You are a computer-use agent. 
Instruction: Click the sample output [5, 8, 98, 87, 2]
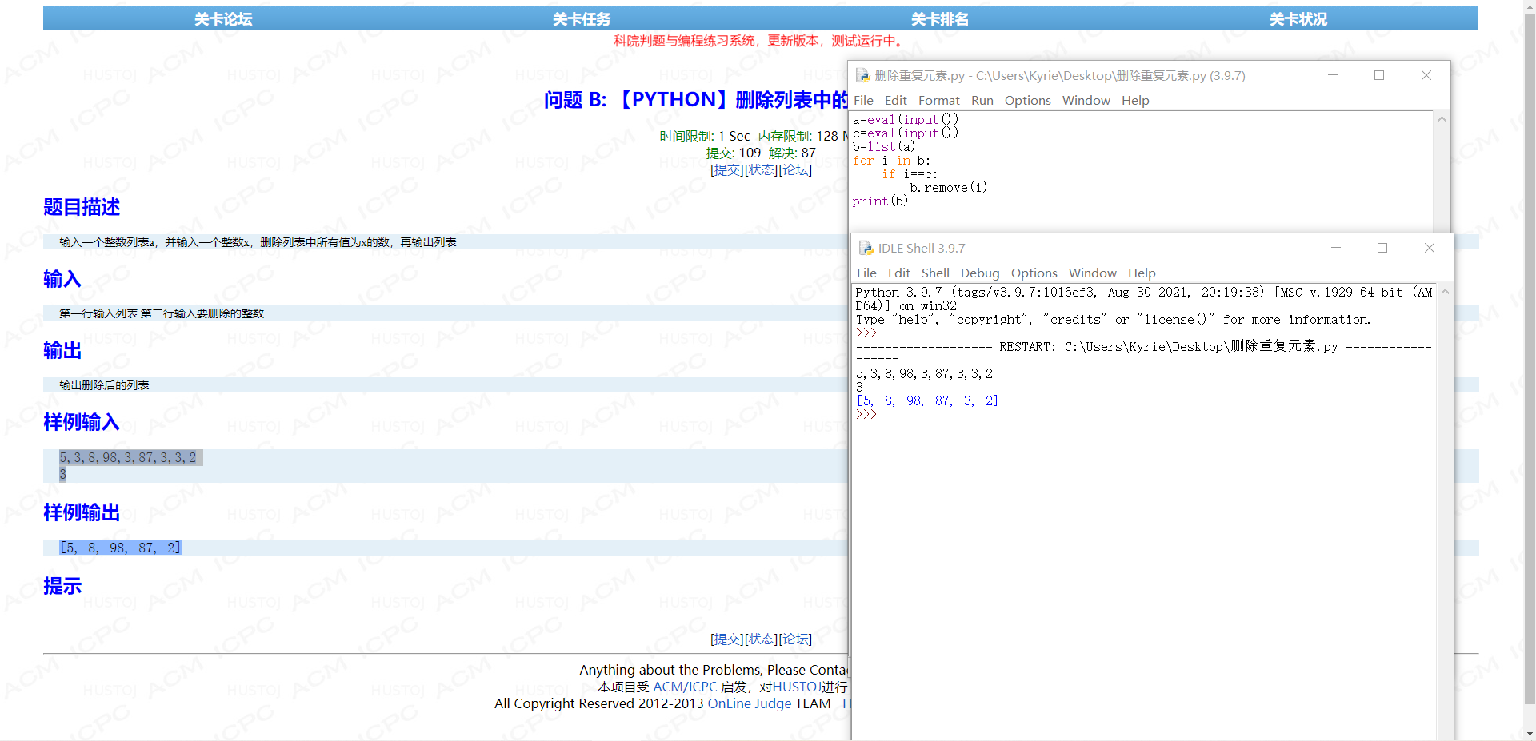[120, 548]
